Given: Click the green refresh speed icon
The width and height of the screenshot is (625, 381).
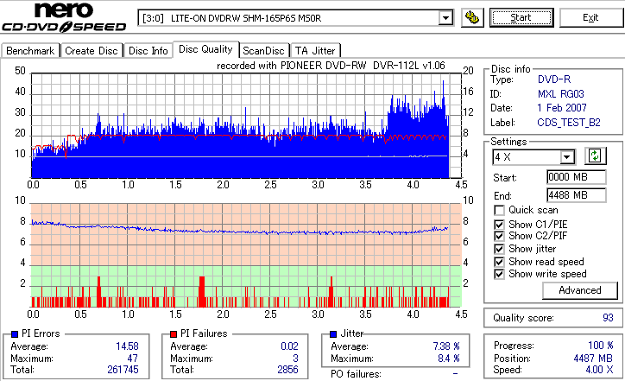Looking at the screenshot, I should [595, 156].
